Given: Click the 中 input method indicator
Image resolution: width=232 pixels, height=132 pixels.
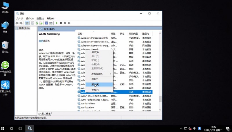Looking at the screenshot, I should pos(194,129).
